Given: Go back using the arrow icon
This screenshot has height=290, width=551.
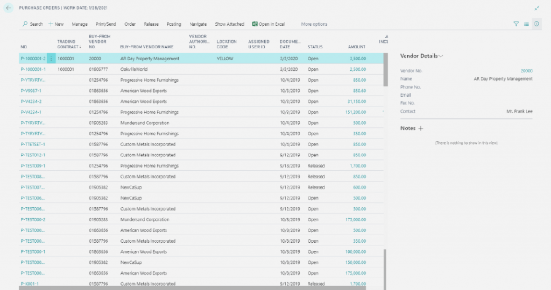Looking at the screenshot, I should pos(9,8).
